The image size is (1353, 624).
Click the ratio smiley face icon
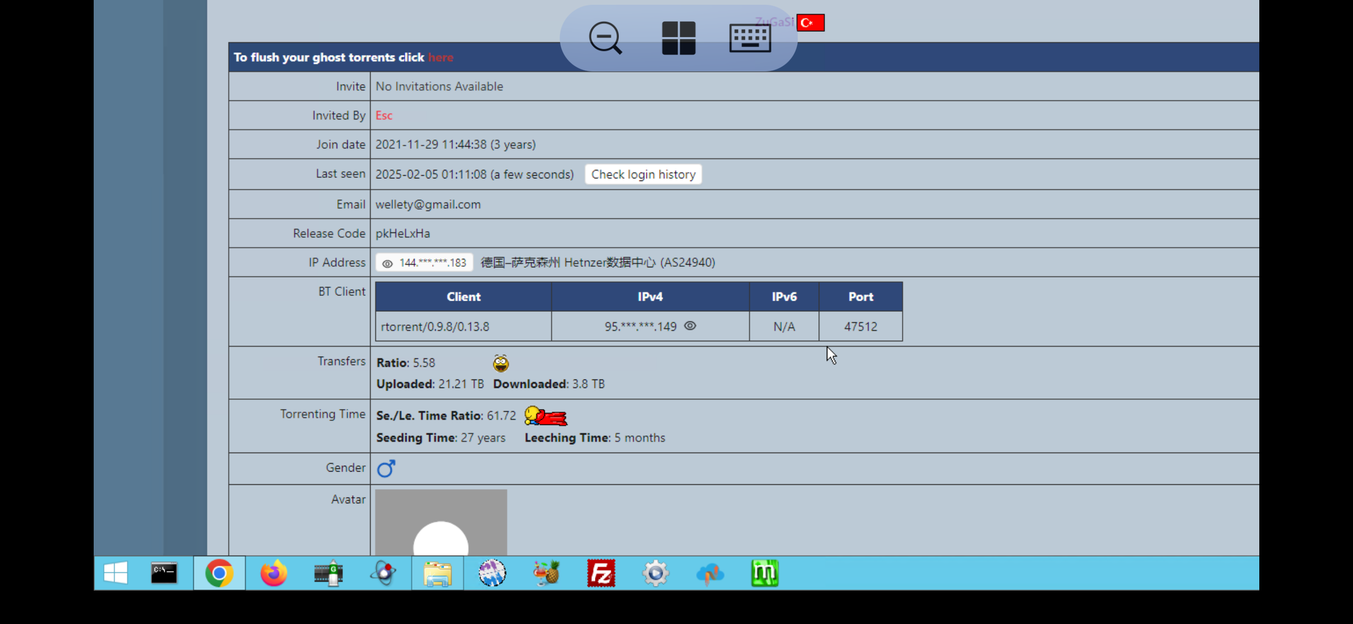(x=501, y=363)
